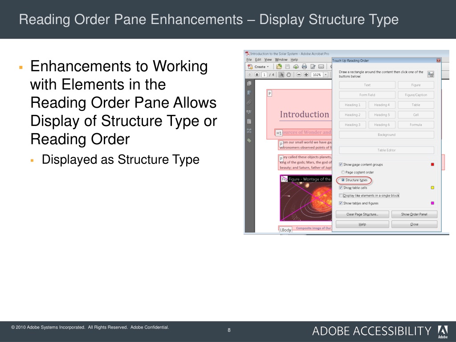Click red page content groups color swatch
This screenshot has width=456, height=342.
tap(432, 165)
